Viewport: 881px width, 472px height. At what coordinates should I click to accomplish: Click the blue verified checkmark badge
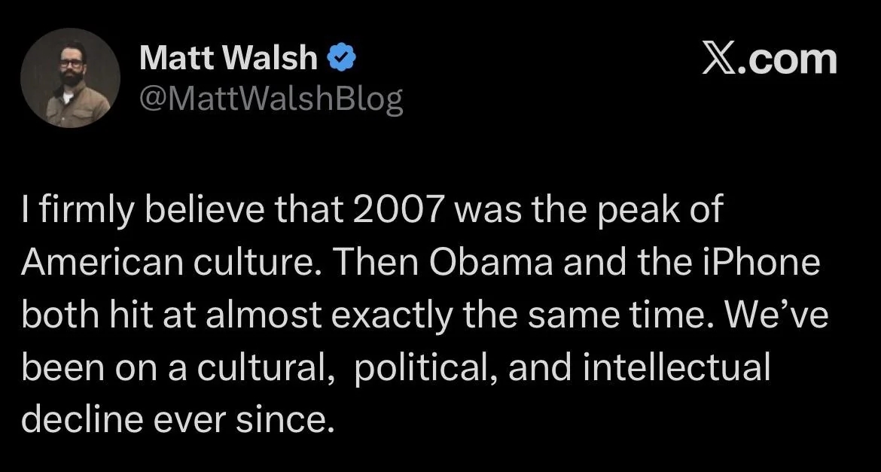[x=341, y=59]
